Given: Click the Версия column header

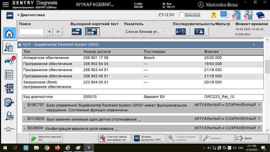Looking at the screenshot, I should [x=233, y=52].
